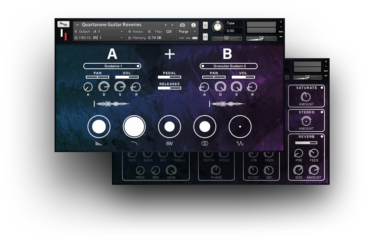366x243 pixels.
Task: Click the header L/R pan slider
Action: (x=227, y=39)
